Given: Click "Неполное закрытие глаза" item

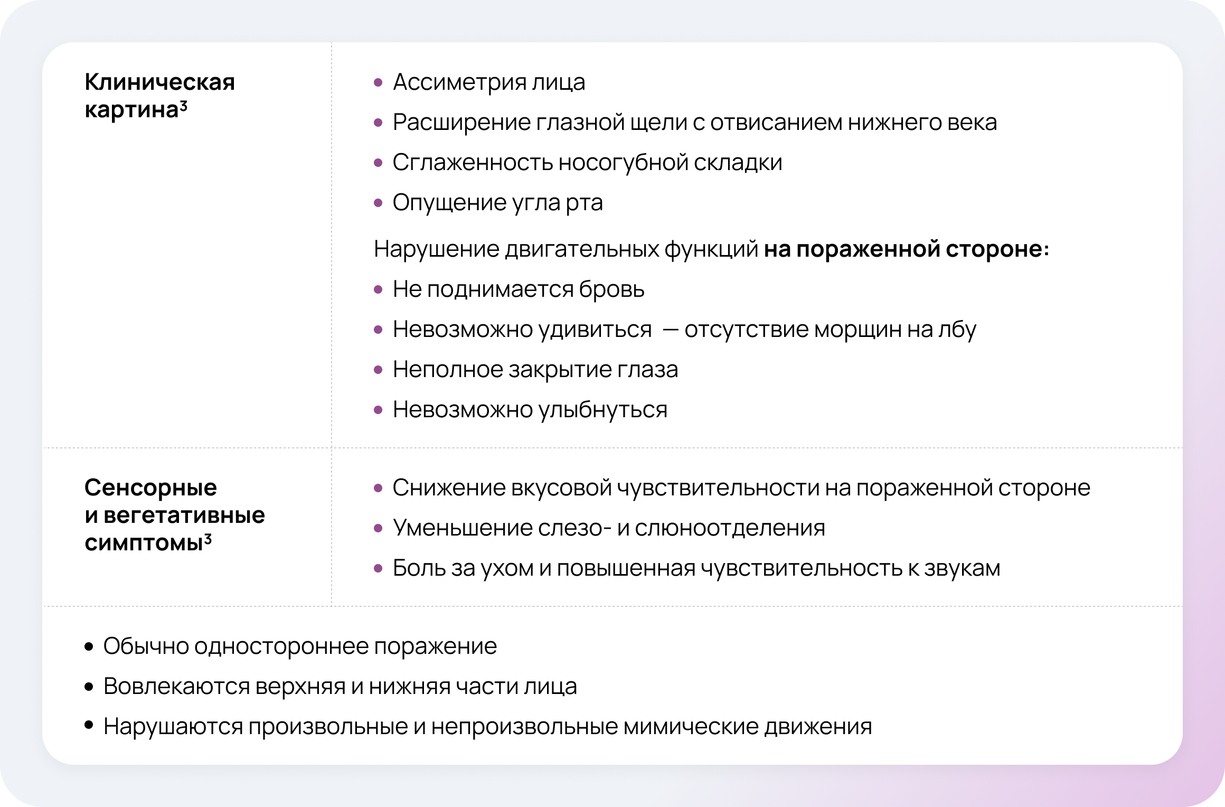Looking at the screenshot, I should click(535, 370).
